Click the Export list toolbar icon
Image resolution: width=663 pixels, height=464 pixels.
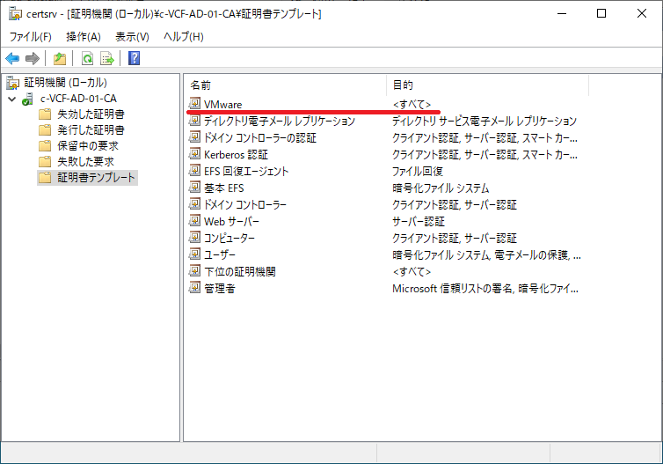[107, 58]
